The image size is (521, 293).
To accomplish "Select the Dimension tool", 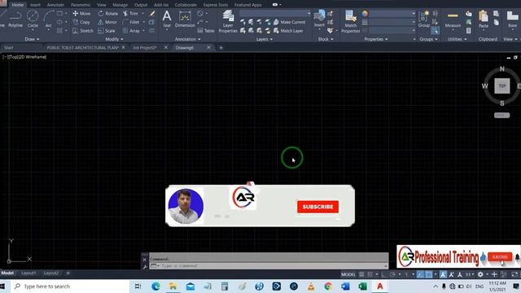I will tap(185, 19).
